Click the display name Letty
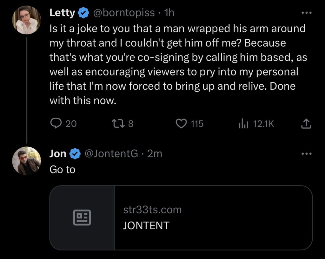Screen dimensions: 325x259 pyautogui.click(x=62, y=13)
